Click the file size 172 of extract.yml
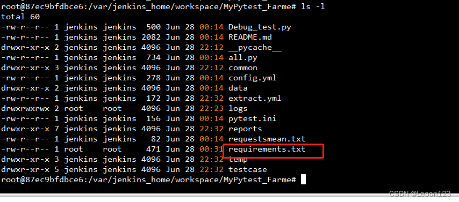The width and height of the screenshot is (459, 202). (x=153, y=99)
